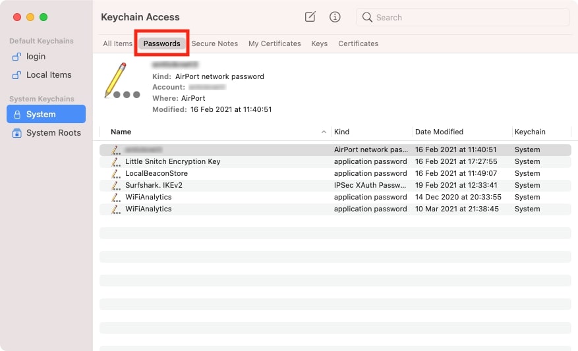Screen dimensions: 578x351
Task: Sort by the Kind column header
Action: pyautogui.click(x=341, y=132)
